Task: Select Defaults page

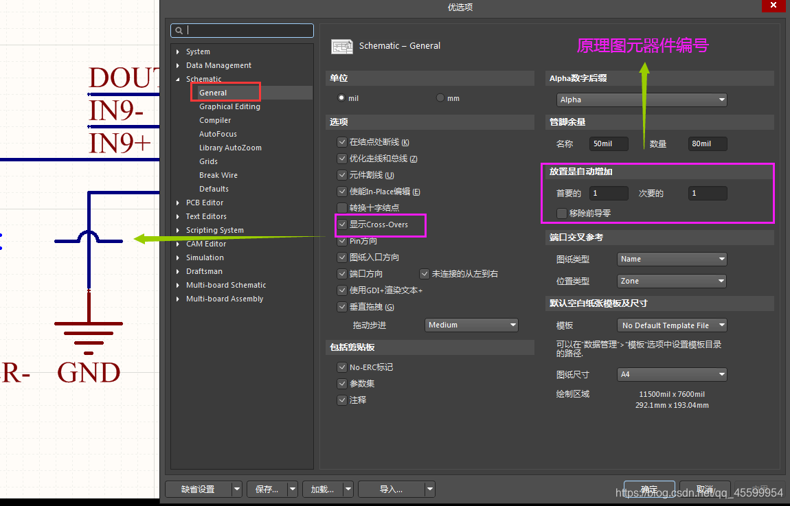Action: tap(214, 189)
